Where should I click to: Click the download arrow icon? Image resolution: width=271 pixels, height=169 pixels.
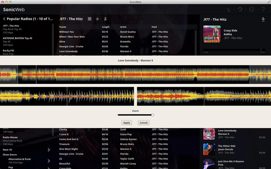[263, 19]
